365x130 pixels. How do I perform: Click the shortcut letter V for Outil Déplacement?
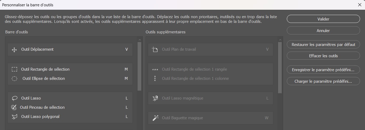(126, 49)
